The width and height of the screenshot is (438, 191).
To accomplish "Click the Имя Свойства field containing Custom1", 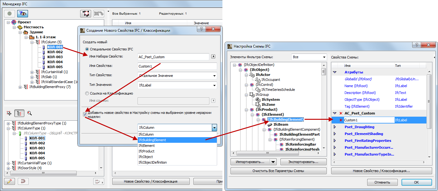I will point(177,66).
